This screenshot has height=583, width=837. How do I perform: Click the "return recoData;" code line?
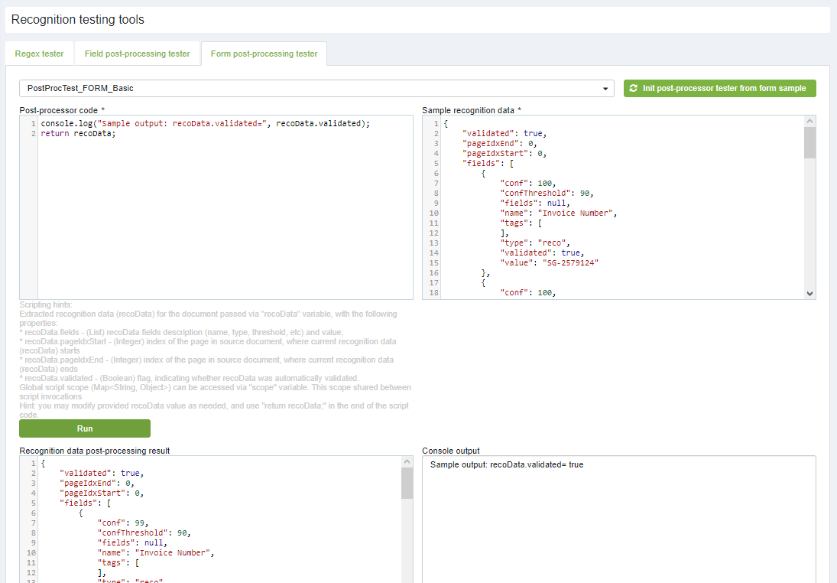point(78,134)
